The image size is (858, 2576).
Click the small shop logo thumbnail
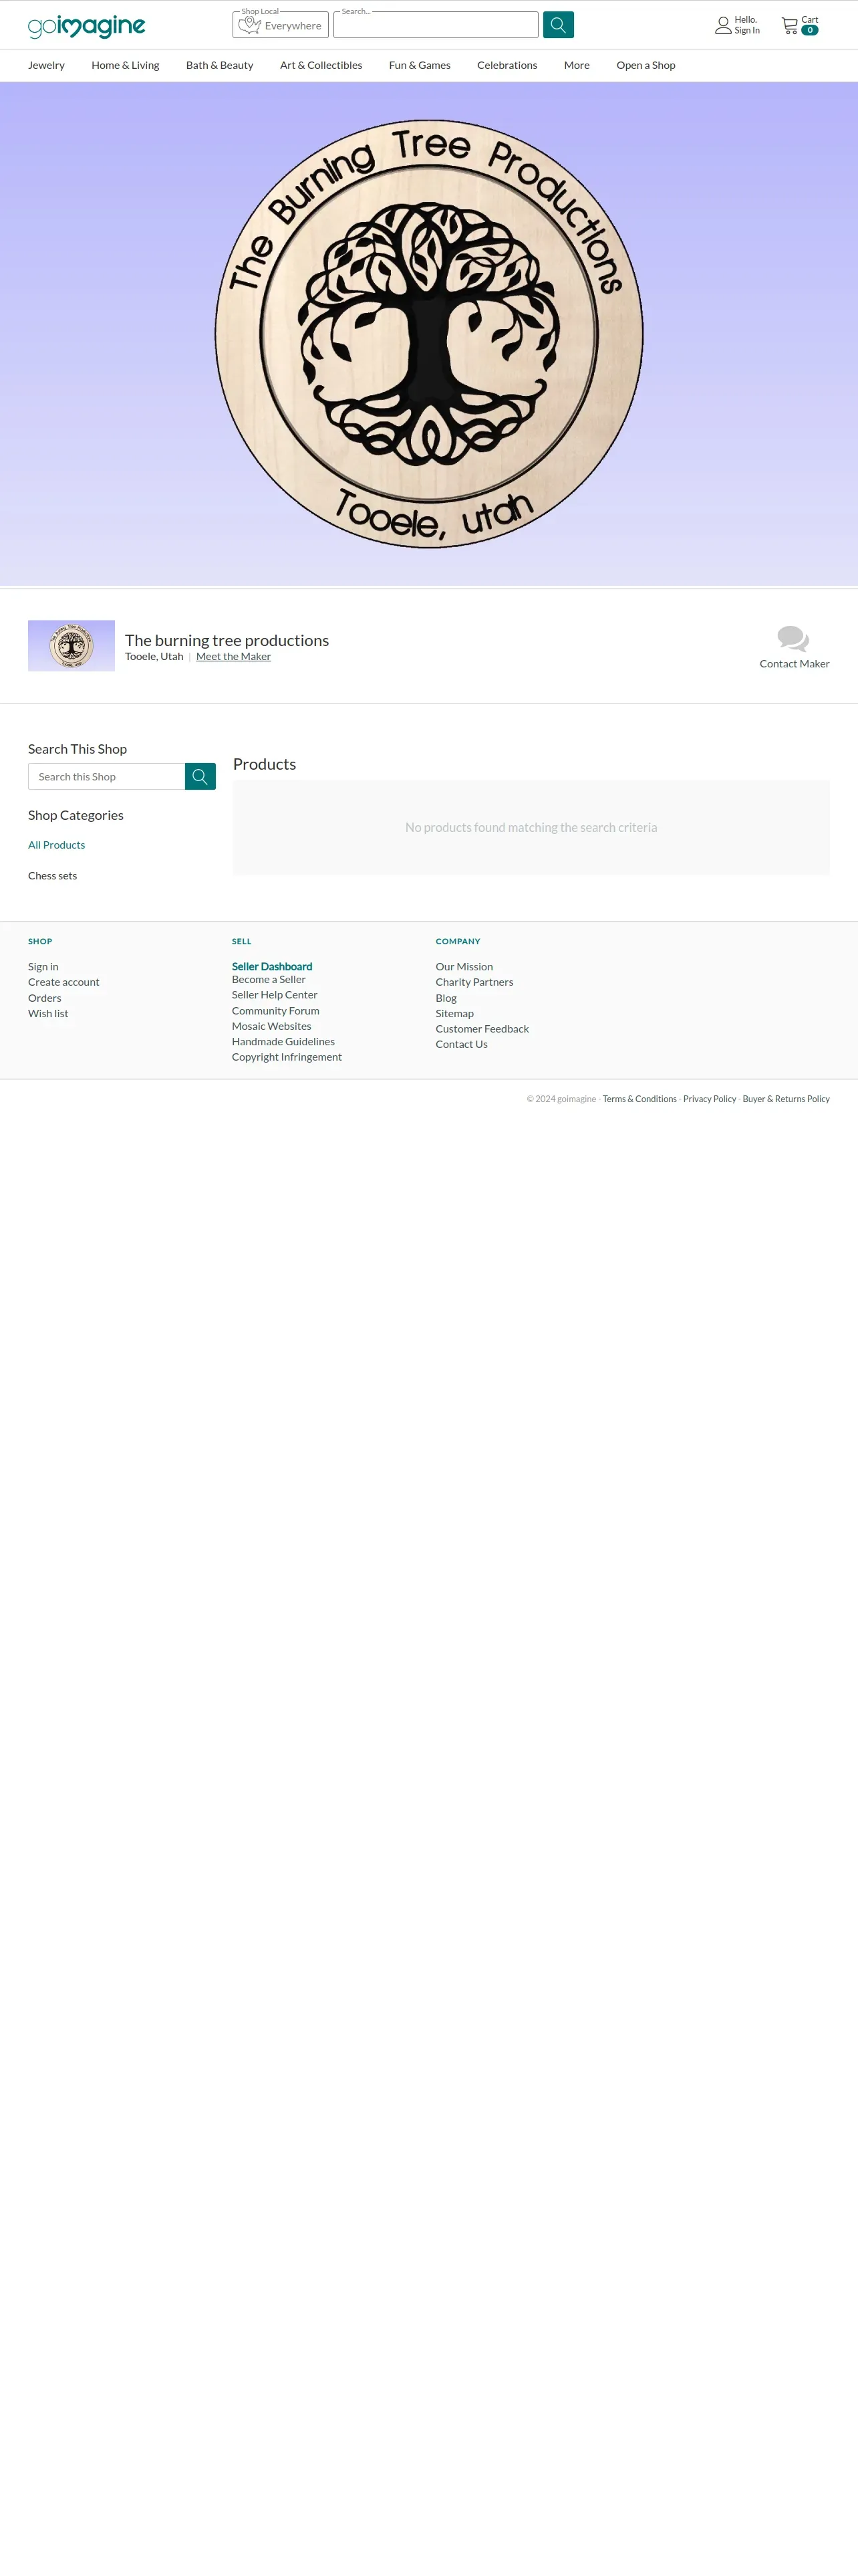tap(71, 645)
